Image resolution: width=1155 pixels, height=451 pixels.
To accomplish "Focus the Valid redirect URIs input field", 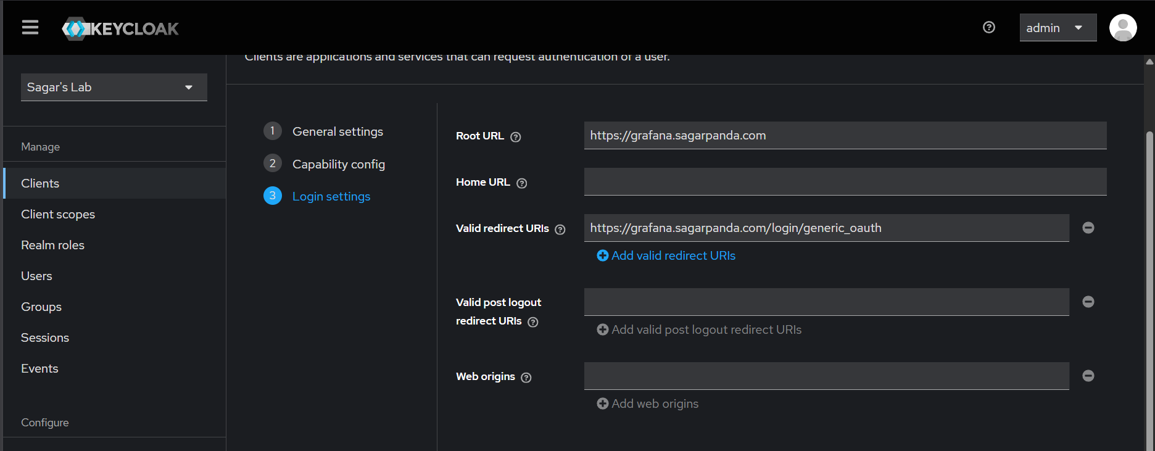I will (827, 228).
